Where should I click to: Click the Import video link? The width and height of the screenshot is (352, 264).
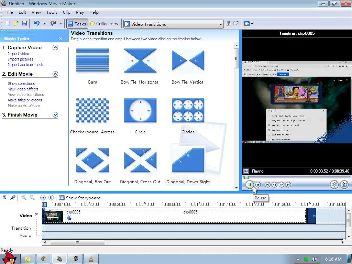tap(19, 54)
